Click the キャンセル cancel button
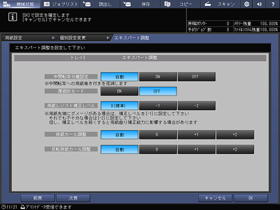The width and height of the screenshot is (280, 210). point(215,198)
